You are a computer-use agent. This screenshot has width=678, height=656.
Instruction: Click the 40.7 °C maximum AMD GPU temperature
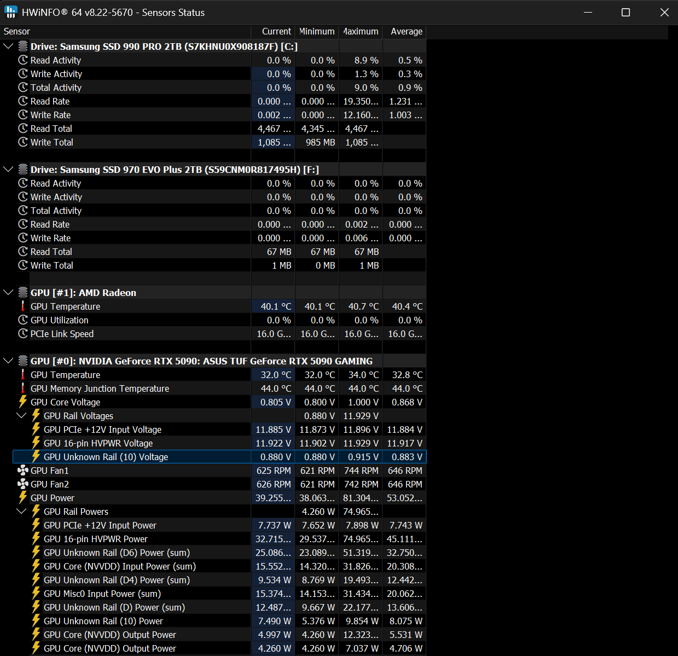coord(363,306)
